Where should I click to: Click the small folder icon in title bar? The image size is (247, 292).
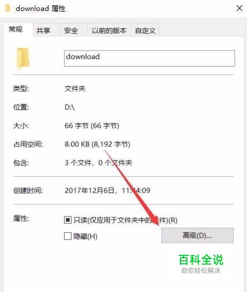pyautogui.click(x=8, y=8)
